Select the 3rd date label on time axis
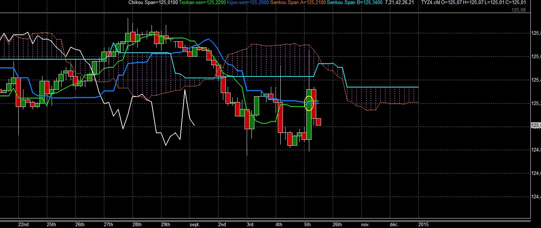541x228 pixels. pyautogui.click(x=250, y=224)
